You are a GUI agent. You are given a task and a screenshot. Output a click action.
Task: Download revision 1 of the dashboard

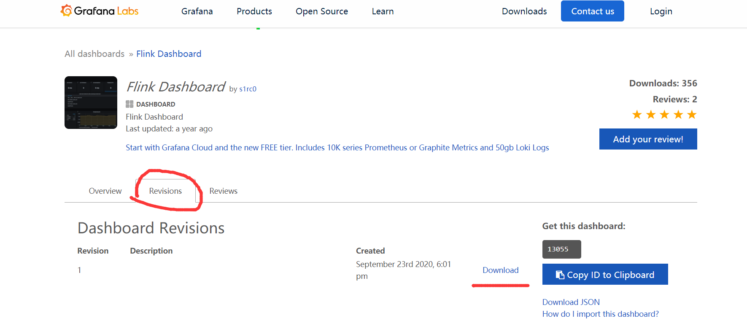tap(500, 270)
